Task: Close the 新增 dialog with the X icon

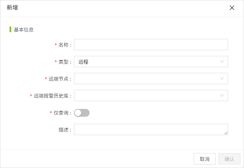Action: tap(232, 8)
